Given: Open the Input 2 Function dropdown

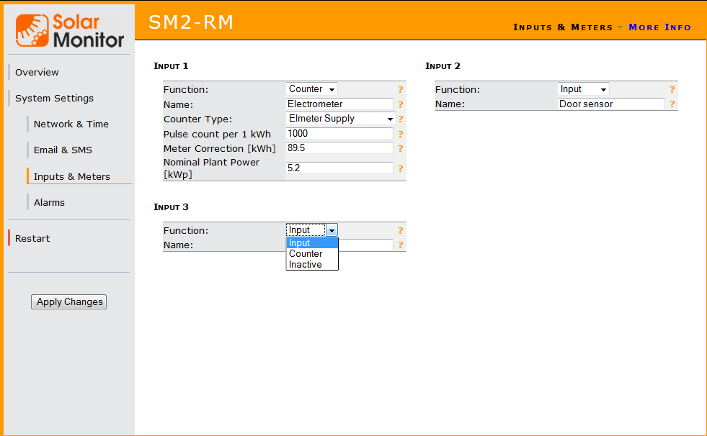Looking at the screenshot, I should pyautogui.click(x=583, y=89).
